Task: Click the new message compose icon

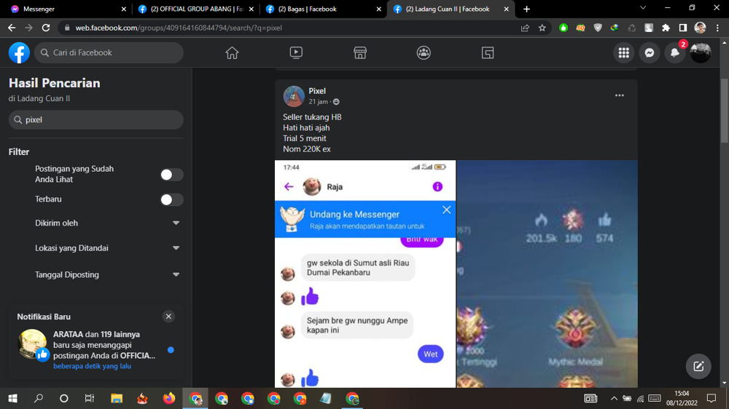Action: [698, 366]
